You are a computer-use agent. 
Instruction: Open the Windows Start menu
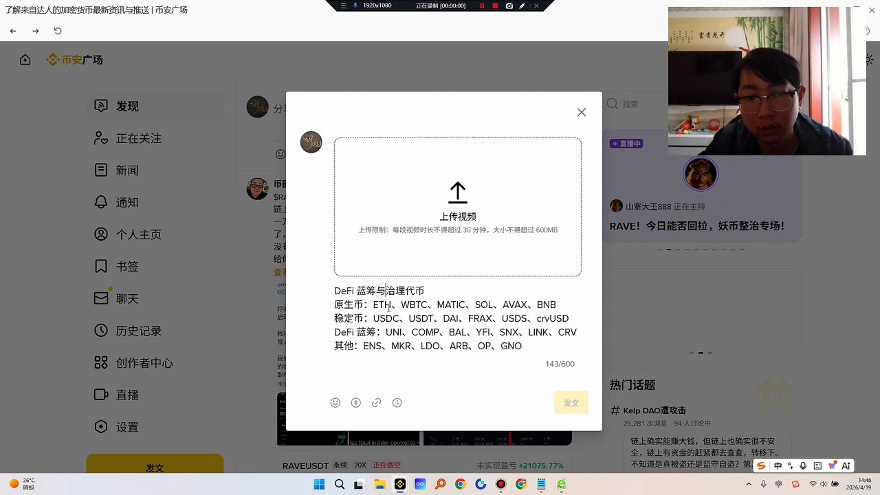[319, 484]
